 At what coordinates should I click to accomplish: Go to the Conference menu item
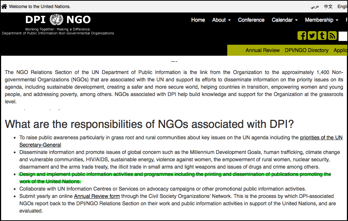(x=251, y=20)
